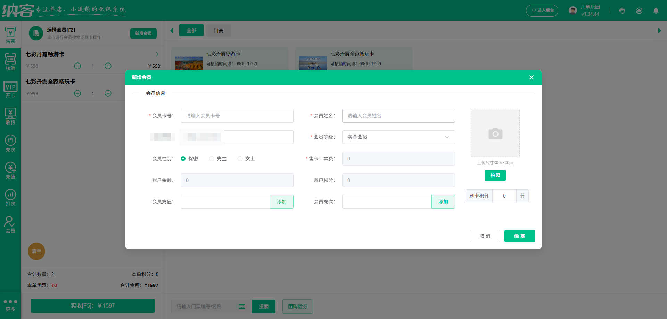This screenshot has height=319, width=667.
Task: Click the VIP 开卡 sidebar icon
Action: (10, 89)
